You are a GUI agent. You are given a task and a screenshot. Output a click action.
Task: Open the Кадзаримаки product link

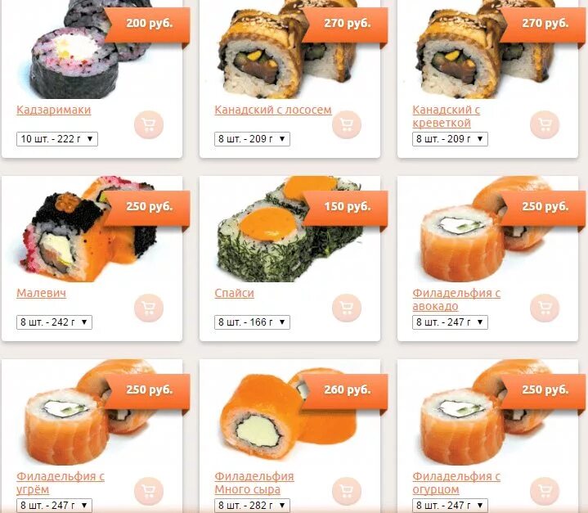click(54, 110)
